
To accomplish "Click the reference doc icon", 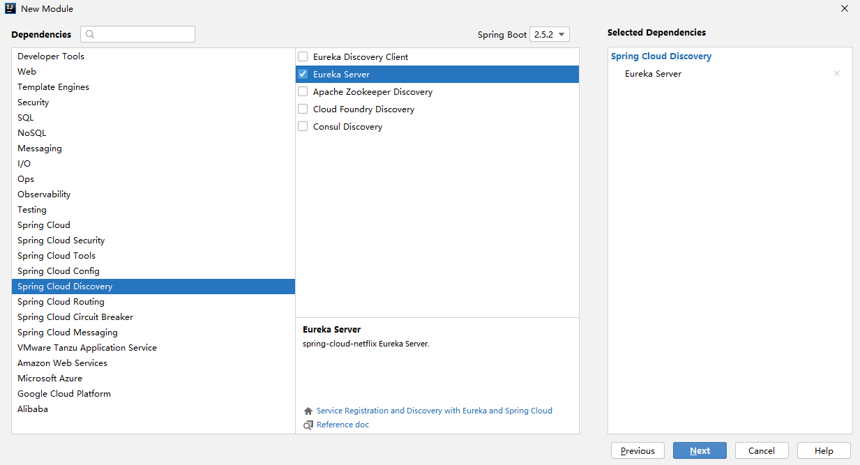I will pyautogui.click(x=308, y=425).
